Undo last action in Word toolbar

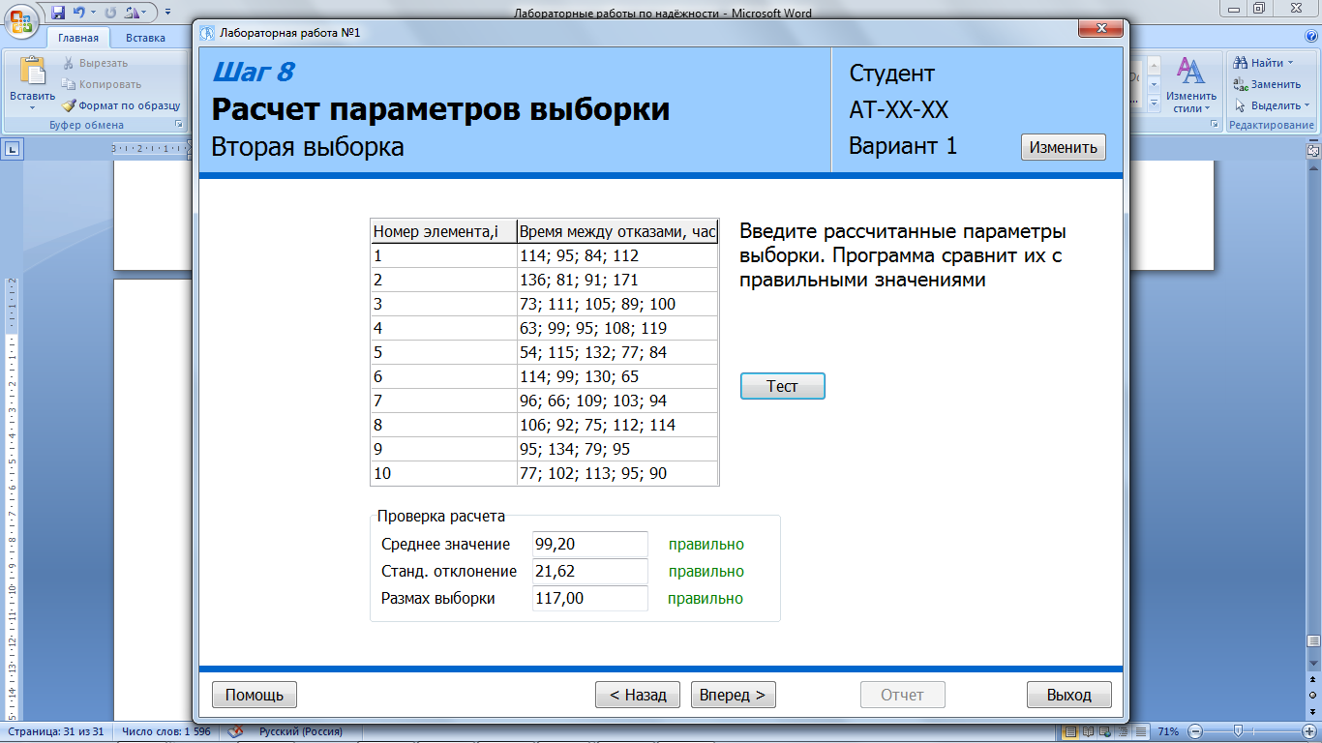point(78,13)
